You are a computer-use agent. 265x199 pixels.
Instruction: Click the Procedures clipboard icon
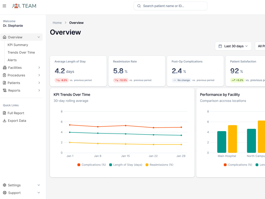5,75
